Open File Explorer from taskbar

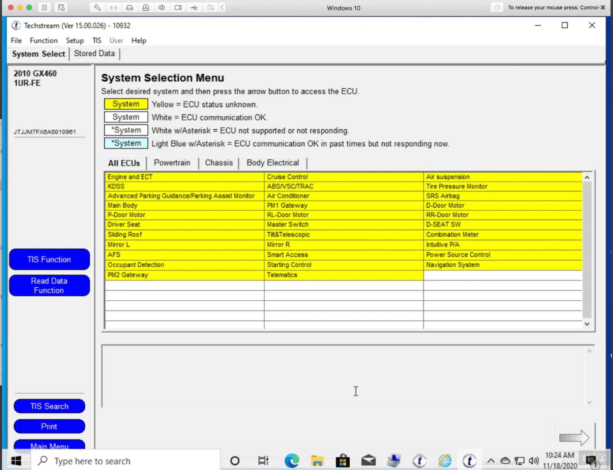pos(317,461)
